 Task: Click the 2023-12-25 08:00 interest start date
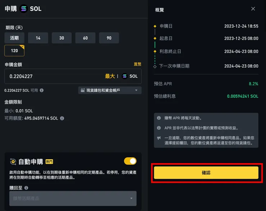241,38
